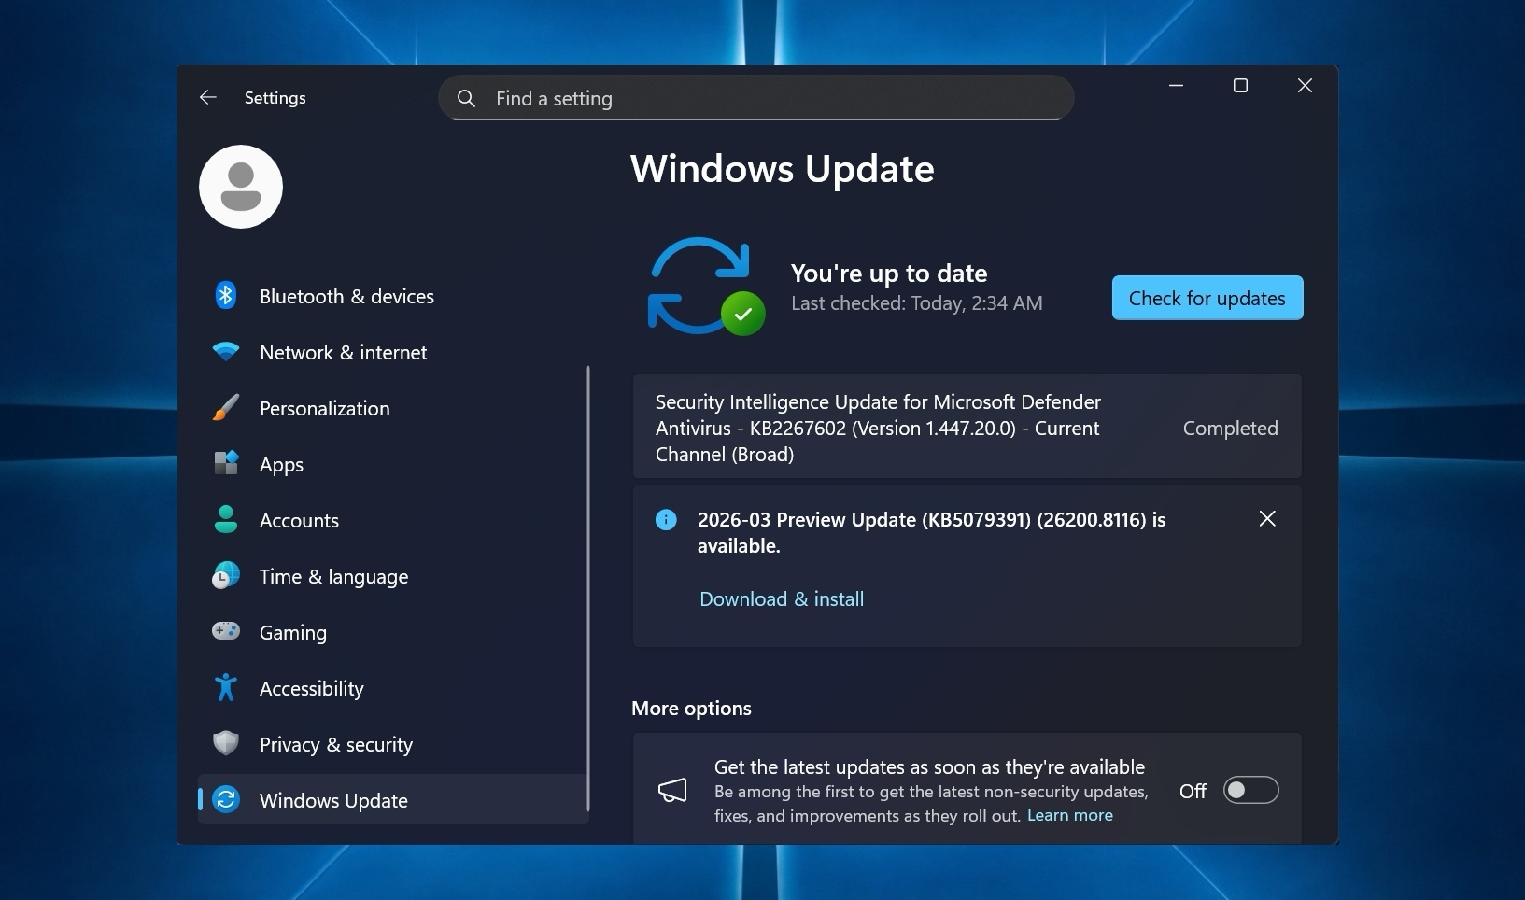The width and height of the screenshot is (1525, 900).
Task: Click the Personalization paintbrush icon
Action: [x=226, y=408]
